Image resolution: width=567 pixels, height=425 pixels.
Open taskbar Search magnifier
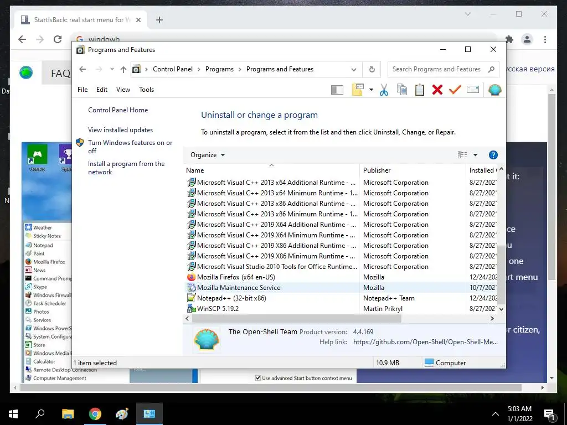(40, 414)
